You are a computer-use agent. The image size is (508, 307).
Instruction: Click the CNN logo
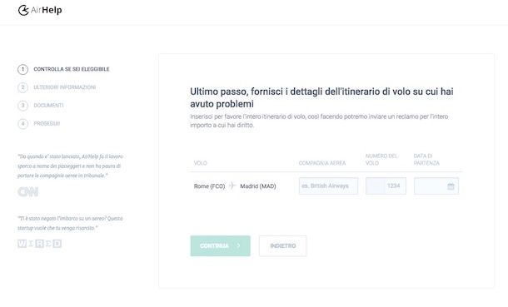click(x=27, y=192)
